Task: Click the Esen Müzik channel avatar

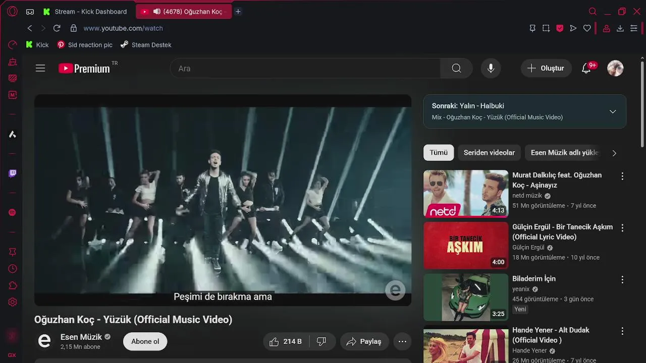Action: tap(44, 341)
